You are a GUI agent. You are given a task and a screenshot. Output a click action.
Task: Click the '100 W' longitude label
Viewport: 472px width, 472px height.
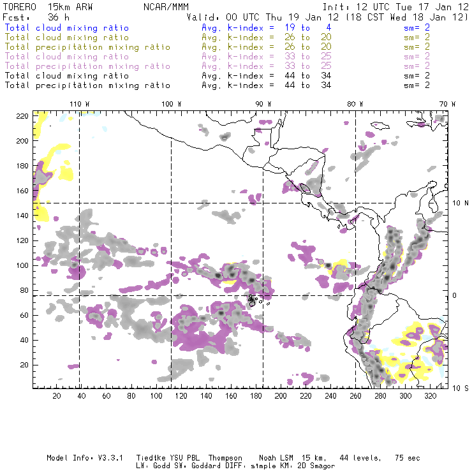click(172, 104)
